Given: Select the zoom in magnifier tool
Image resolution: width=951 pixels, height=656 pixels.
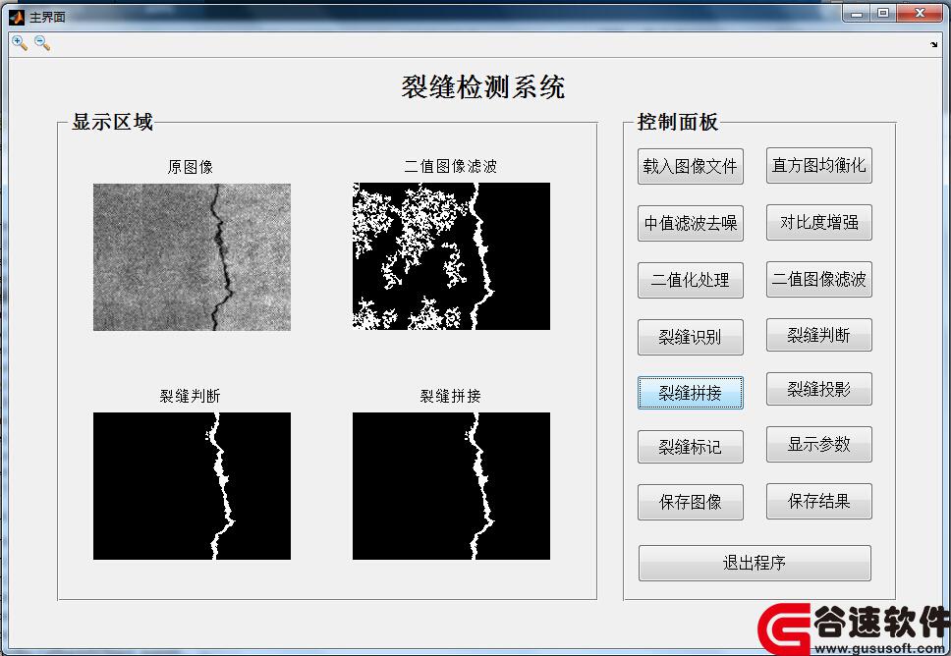Looking at the screenshot, I should click(x=20, y=43).
